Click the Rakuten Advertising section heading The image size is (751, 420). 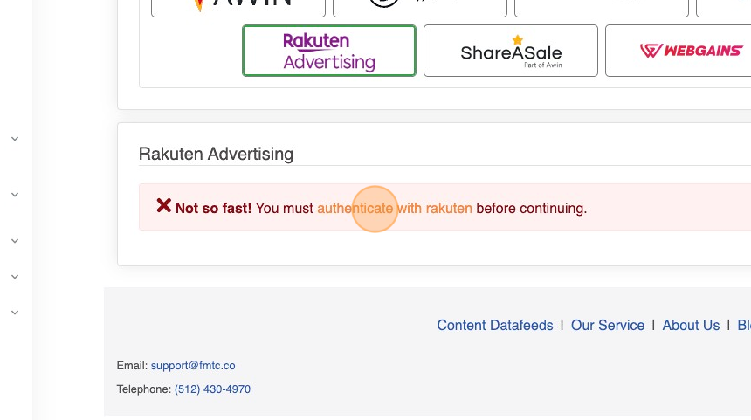[216, 155]
